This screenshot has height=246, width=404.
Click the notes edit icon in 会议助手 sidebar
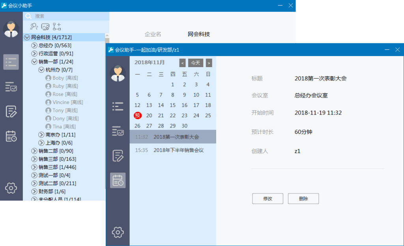coord(118,156)
